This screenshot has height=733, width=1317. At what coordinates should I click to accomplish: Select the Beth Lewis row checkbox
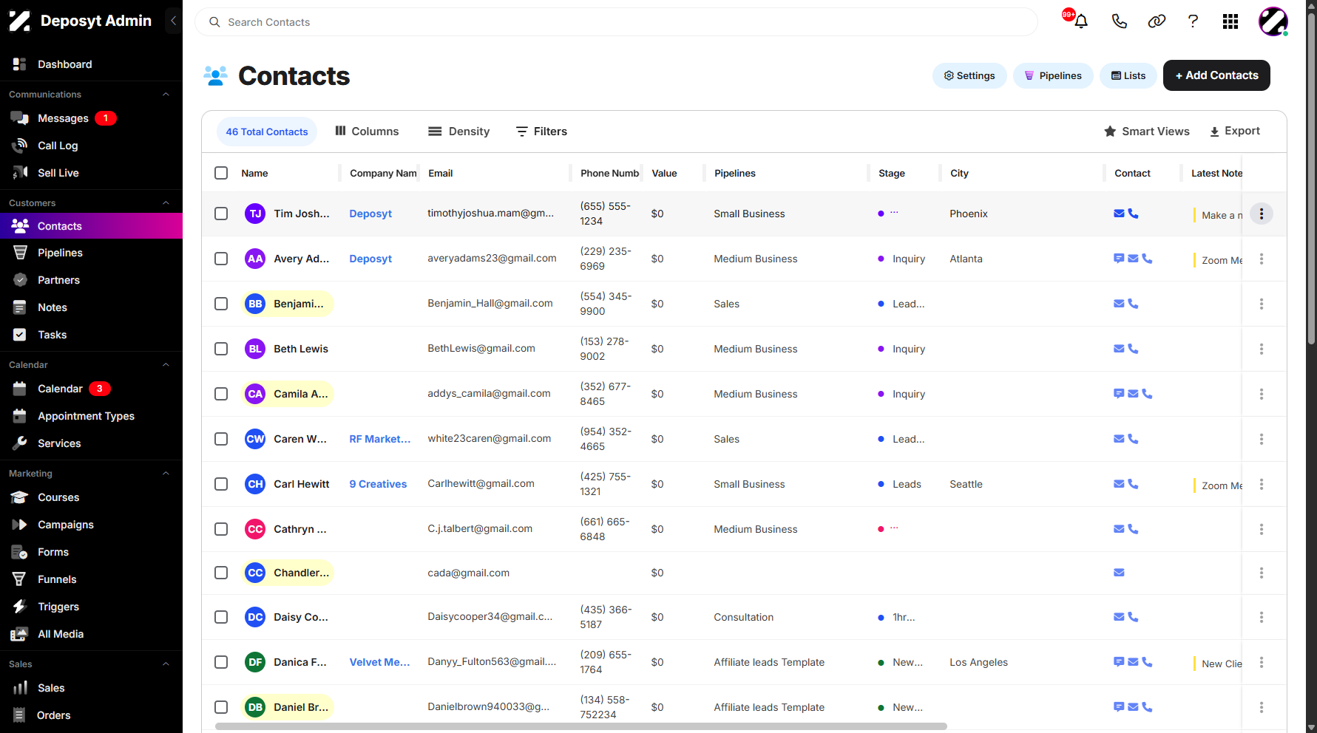coord(221,349)
